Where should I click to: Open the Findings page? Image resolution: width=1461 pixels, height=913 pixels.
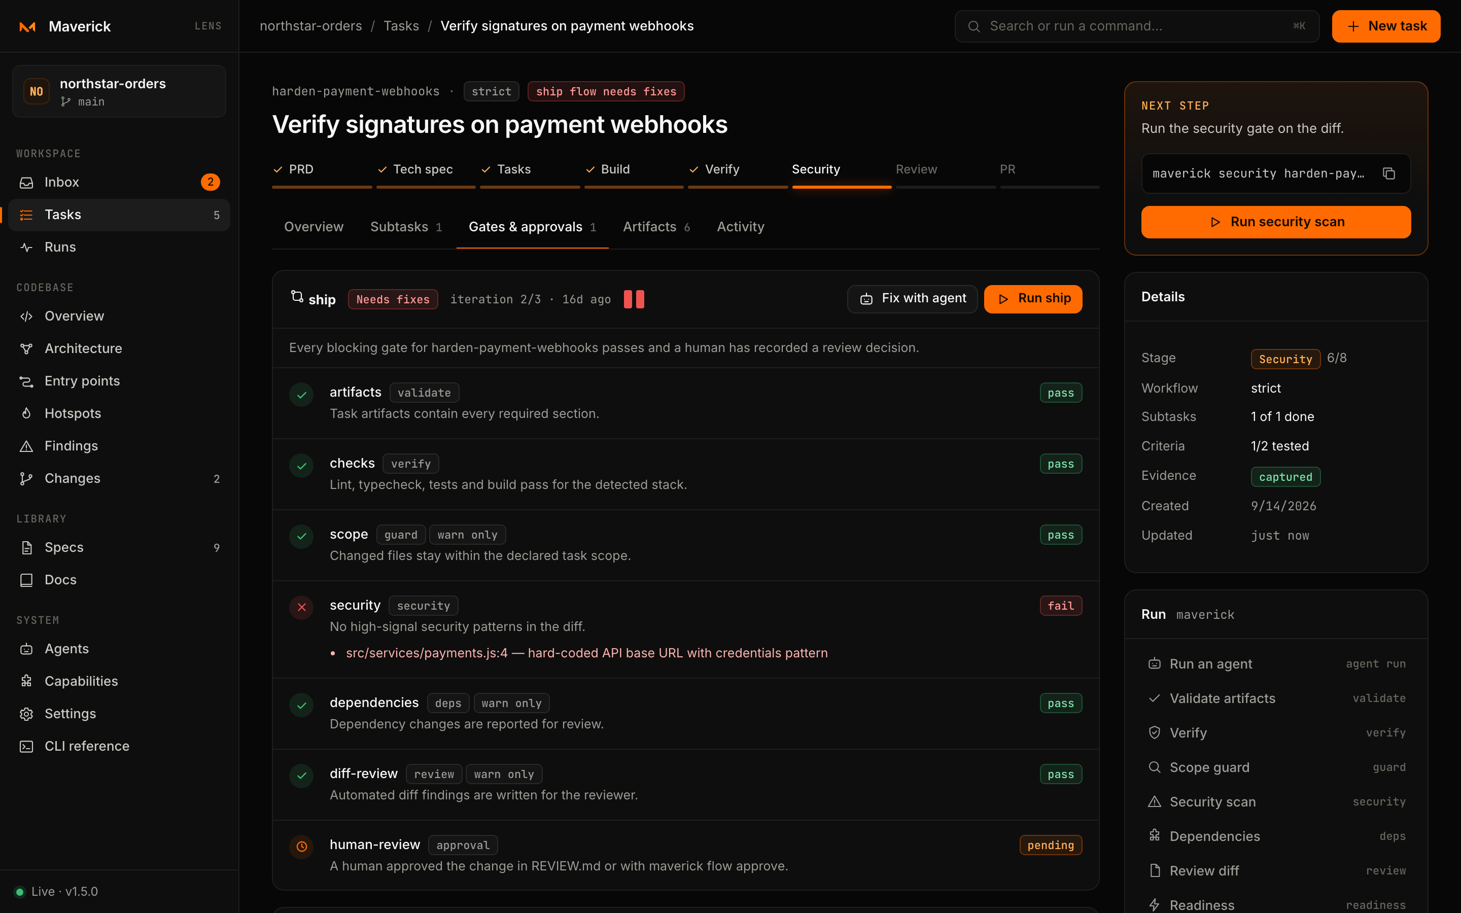click(x=119, y=446)
